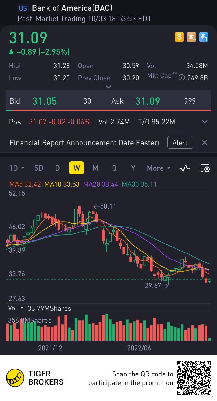Tap the 50.11 high marker on chart
The width and height of the screenshot is (217, 401).
(104, 206)
